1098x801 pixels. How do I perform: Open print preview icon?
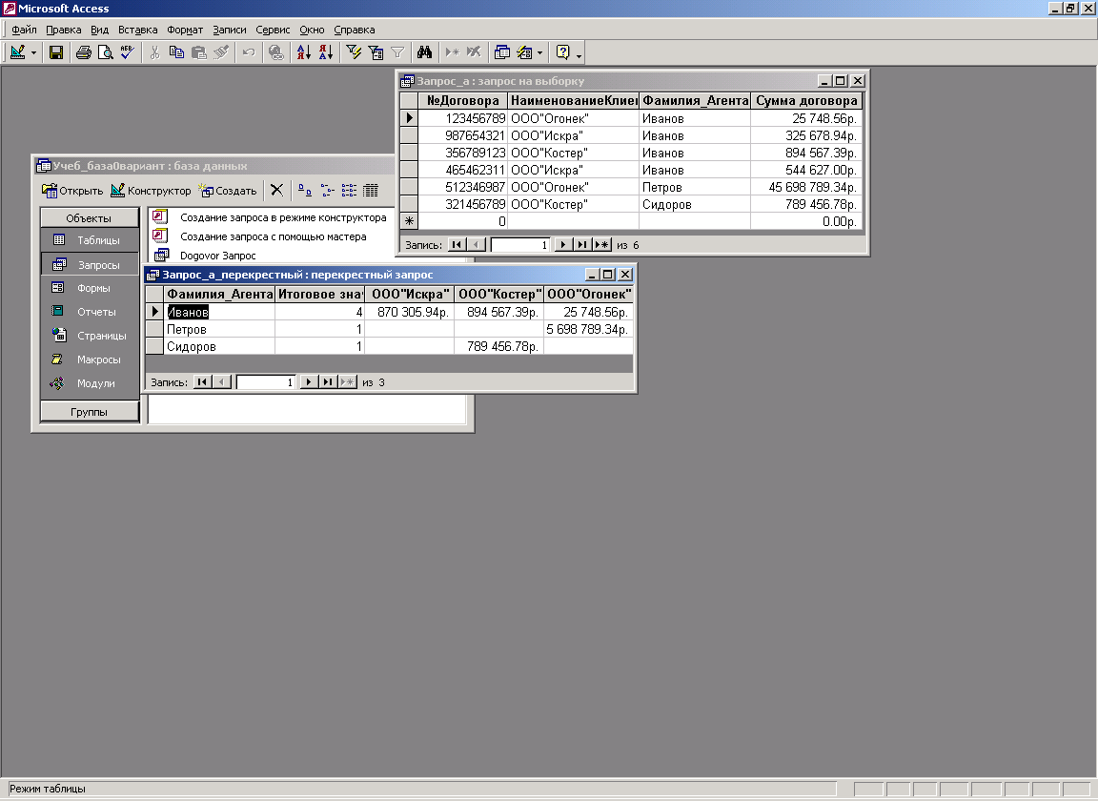(x=105, y=52)
